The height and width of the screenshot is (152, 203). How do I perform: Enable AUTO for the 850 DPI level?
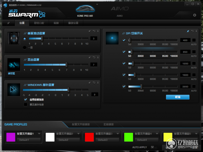(x=194, y=52)
